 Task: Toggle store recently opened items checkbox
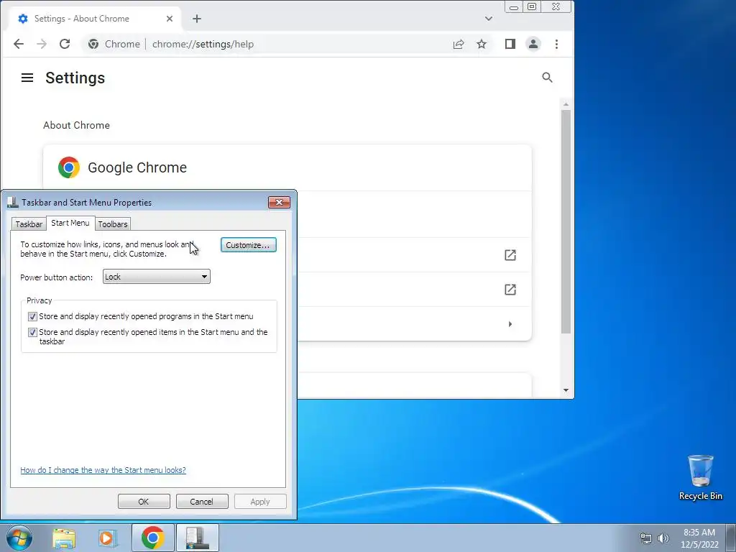pyautogui.click(x=32, y=332)
